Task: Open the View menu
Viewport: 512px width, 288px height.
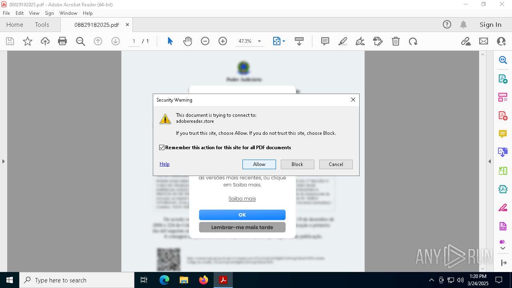Action: (34, 13)
